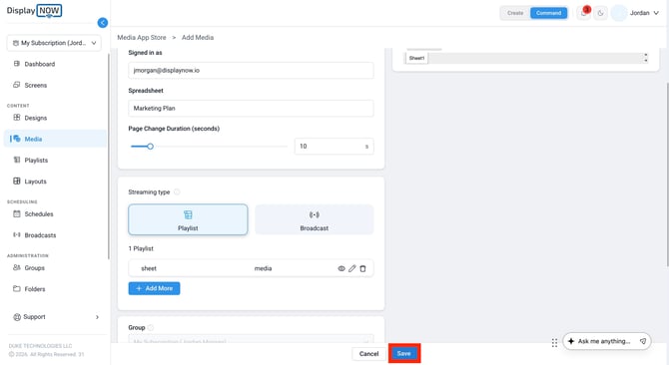Click Ask me anything chat input
669x365 pixels.
603,341
